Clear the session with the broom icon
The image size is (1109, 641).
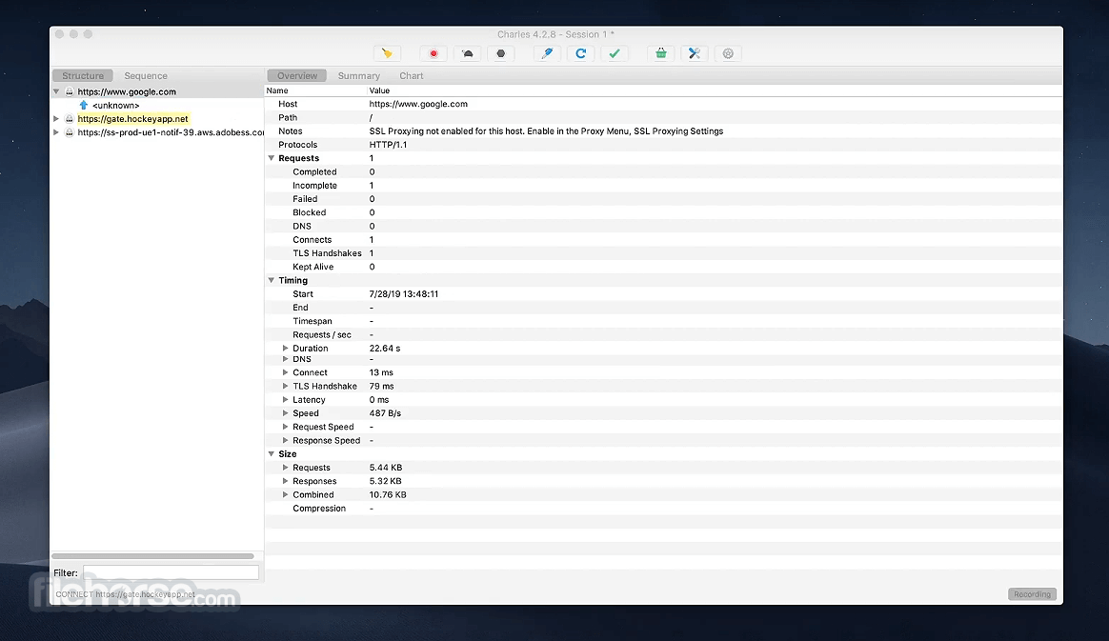[387, 53]
